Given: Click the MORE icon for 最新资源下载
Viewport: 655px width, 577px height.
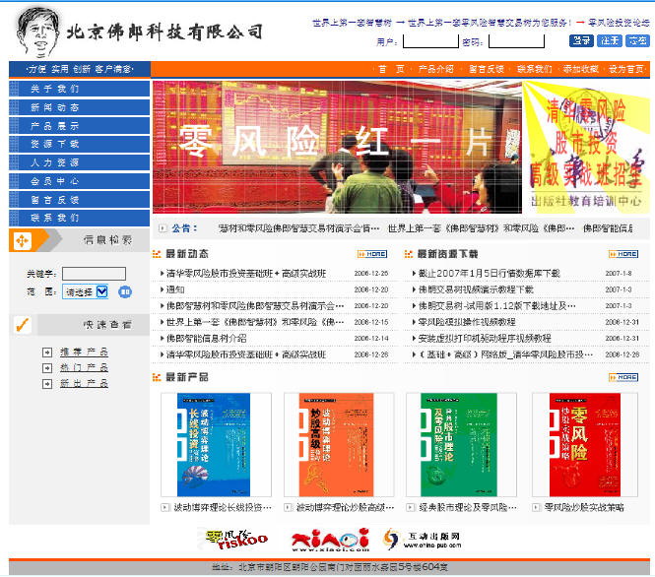Looking at the screenshot, I should 623,254.
